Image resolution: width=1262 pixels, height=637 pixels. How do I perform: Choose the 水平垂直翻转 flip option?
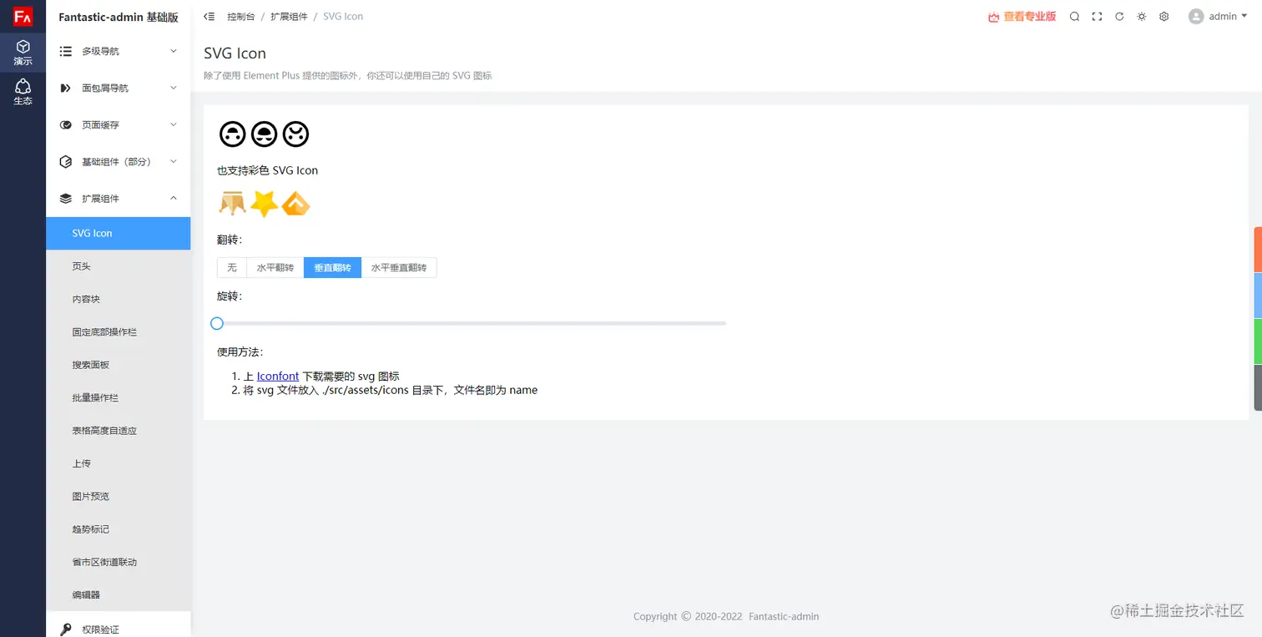(x=398, y=268)
